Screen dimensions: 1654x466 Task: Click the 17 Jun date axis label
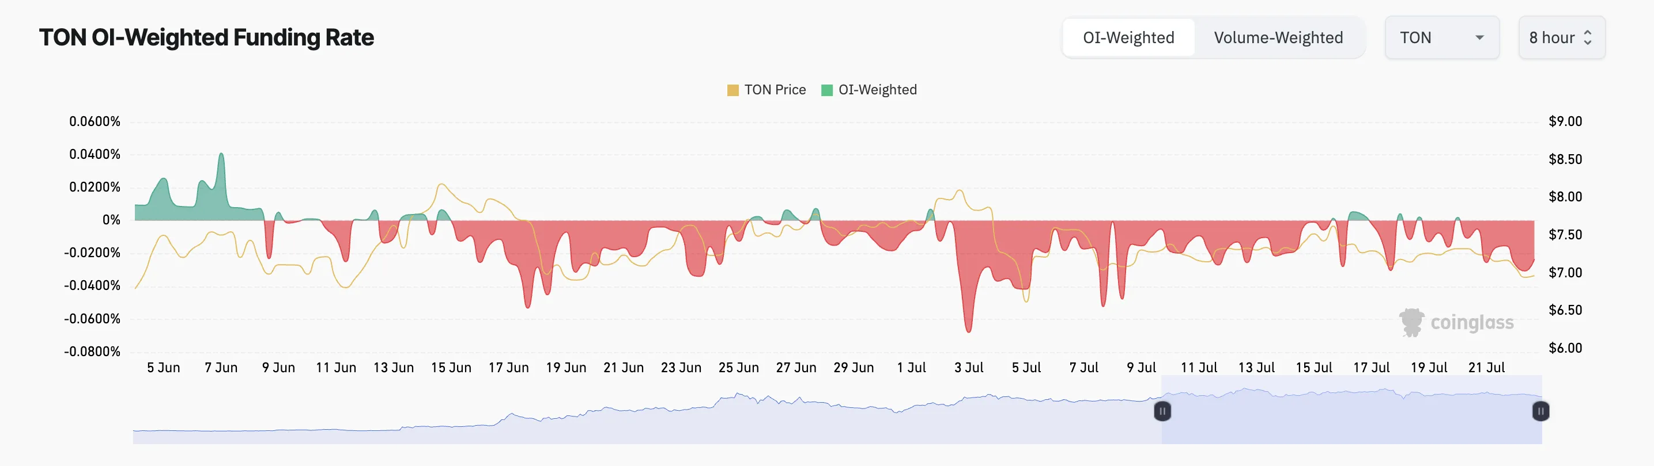coord(508,368)
